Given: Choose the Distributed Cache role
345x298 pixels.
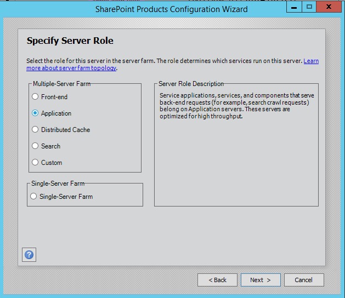Looking at the screenshot, I should (61, 130).
